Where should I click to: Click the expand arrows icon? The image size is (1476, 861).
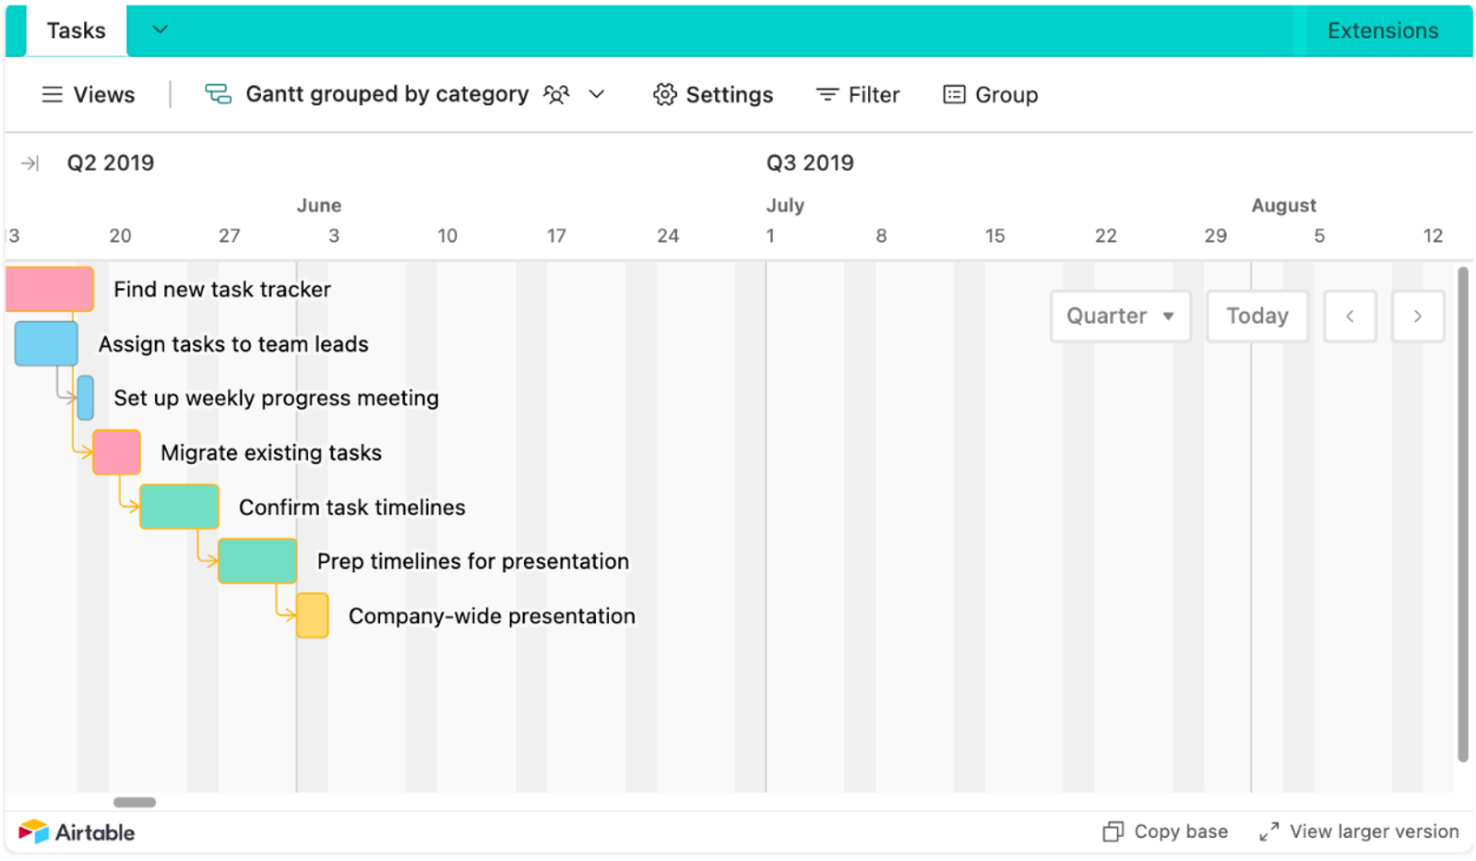coord(1269,831)
